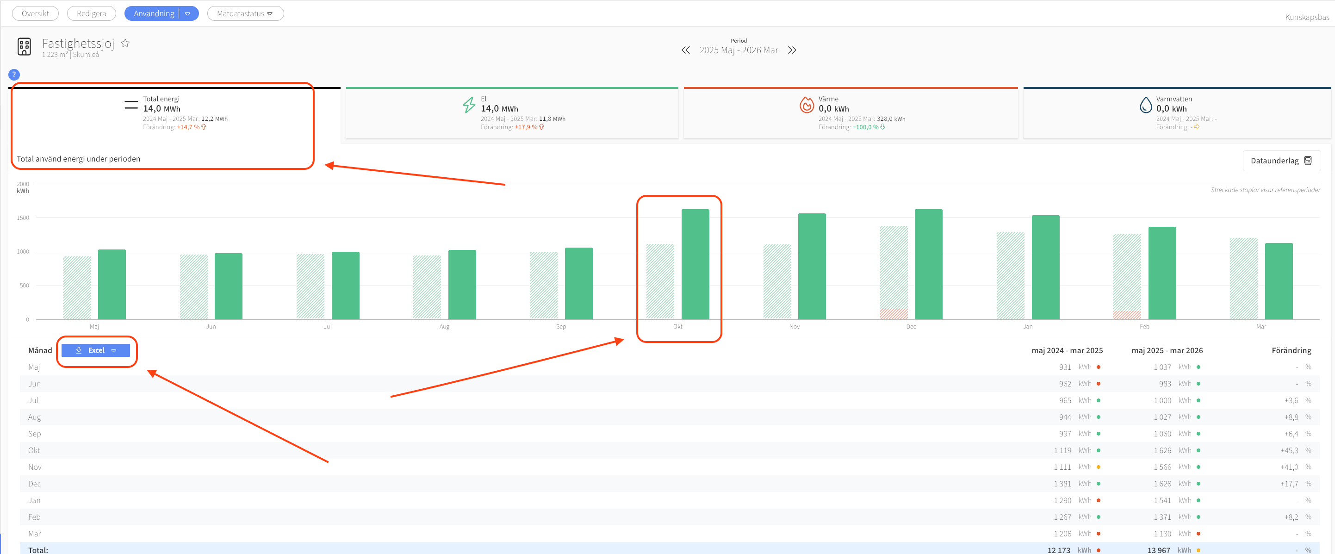Click the Excel download icon
Screen dimensions: 1335x554
[x=79, y=350]
